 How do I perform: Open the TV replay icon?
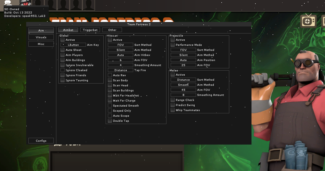coord(308,21)
